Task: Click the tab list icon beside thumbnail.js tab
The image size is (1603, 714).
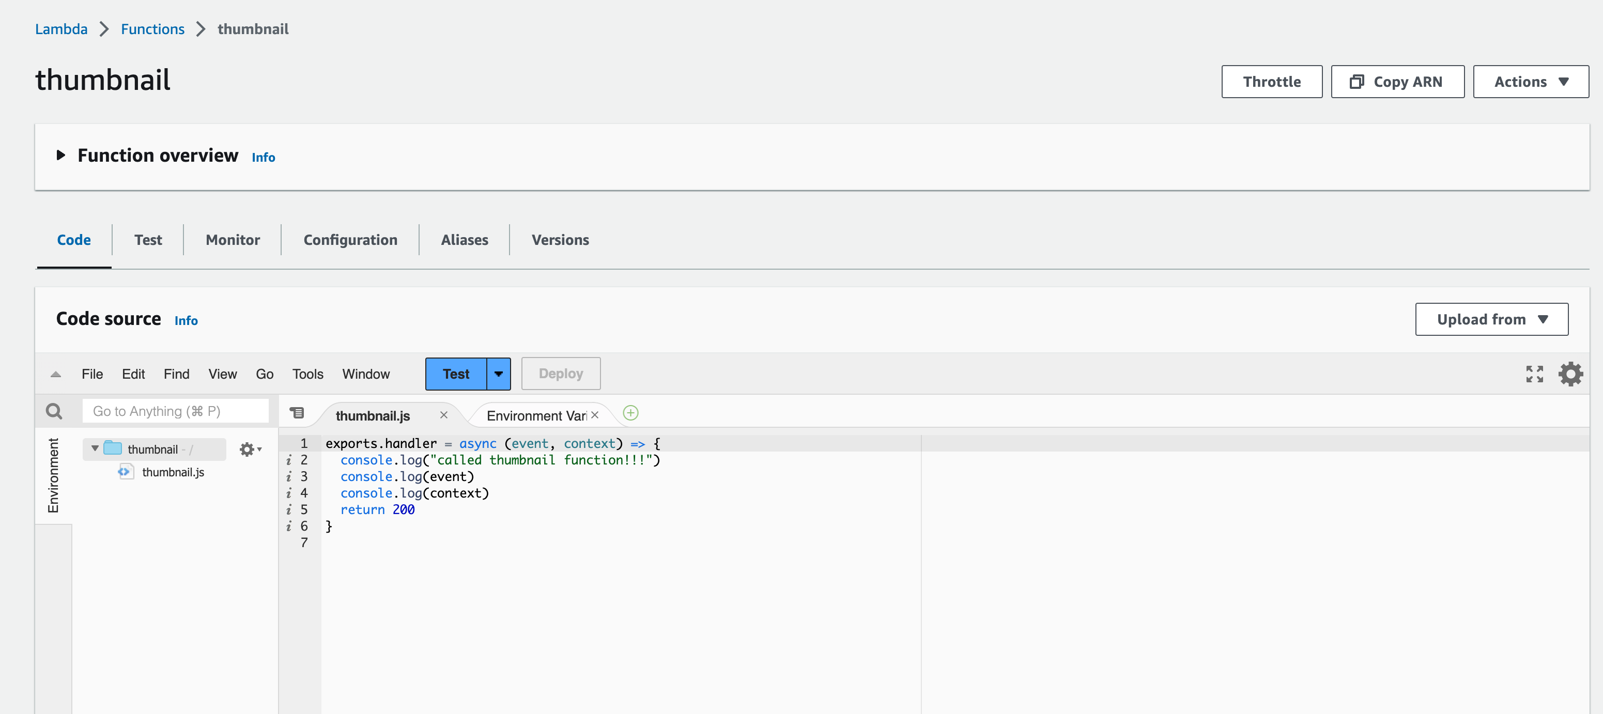Action: (x=298, y=412)
